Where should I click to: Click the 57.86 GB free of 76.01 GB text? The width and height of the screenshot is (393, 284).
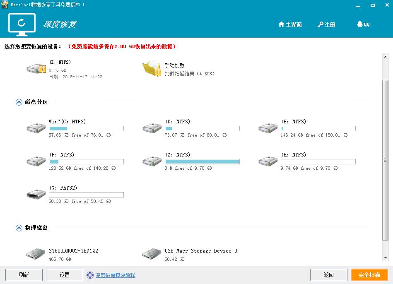pyautogui.click(x=80, y=135)
